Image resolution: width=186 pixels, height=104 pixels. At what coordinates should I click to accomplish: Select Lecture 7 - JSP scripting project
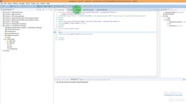pyautogui.click(x=12, y=22)
